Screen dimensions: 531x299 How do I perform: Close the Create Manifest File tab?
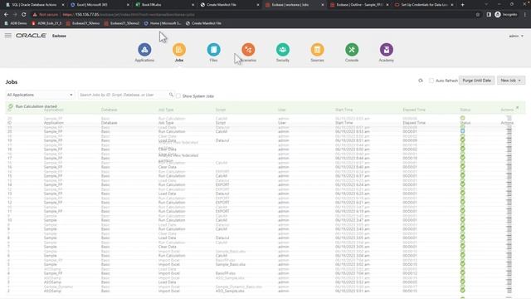pyautogui.click(x=258, y=5)
